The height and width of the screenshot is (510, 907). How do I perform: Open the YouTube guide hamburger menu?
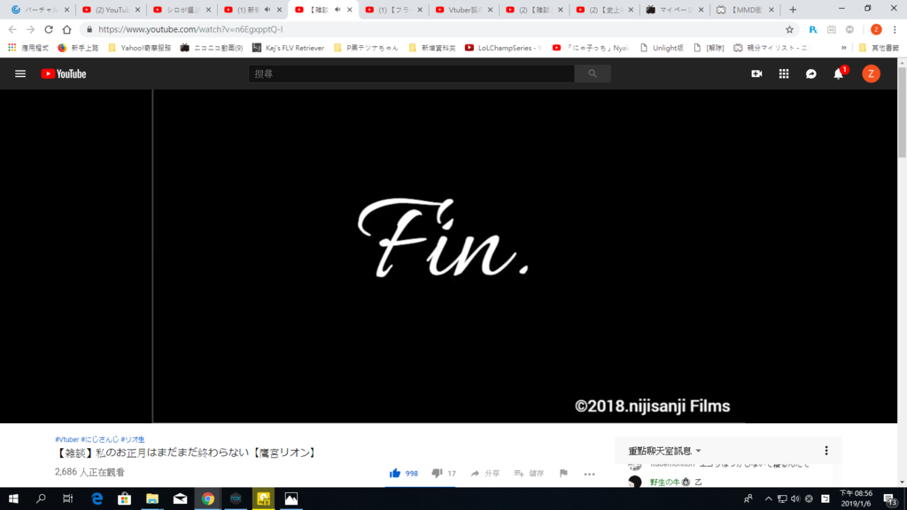(20, 73)
